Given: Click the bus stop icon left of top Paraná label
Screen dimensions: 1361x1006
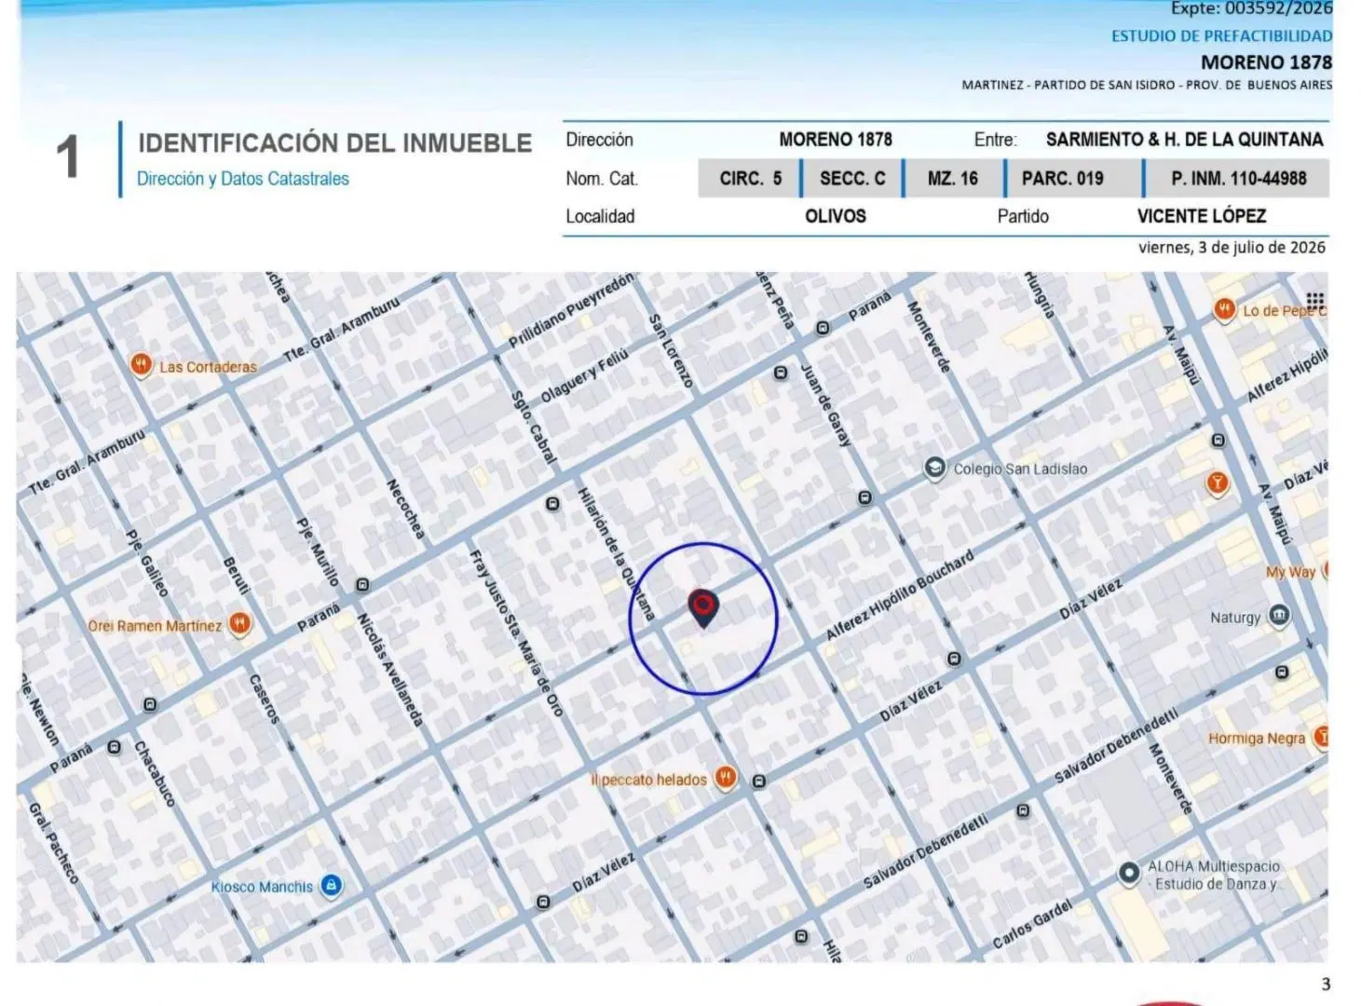Looking at the screenshot, I should click(823, 328).
